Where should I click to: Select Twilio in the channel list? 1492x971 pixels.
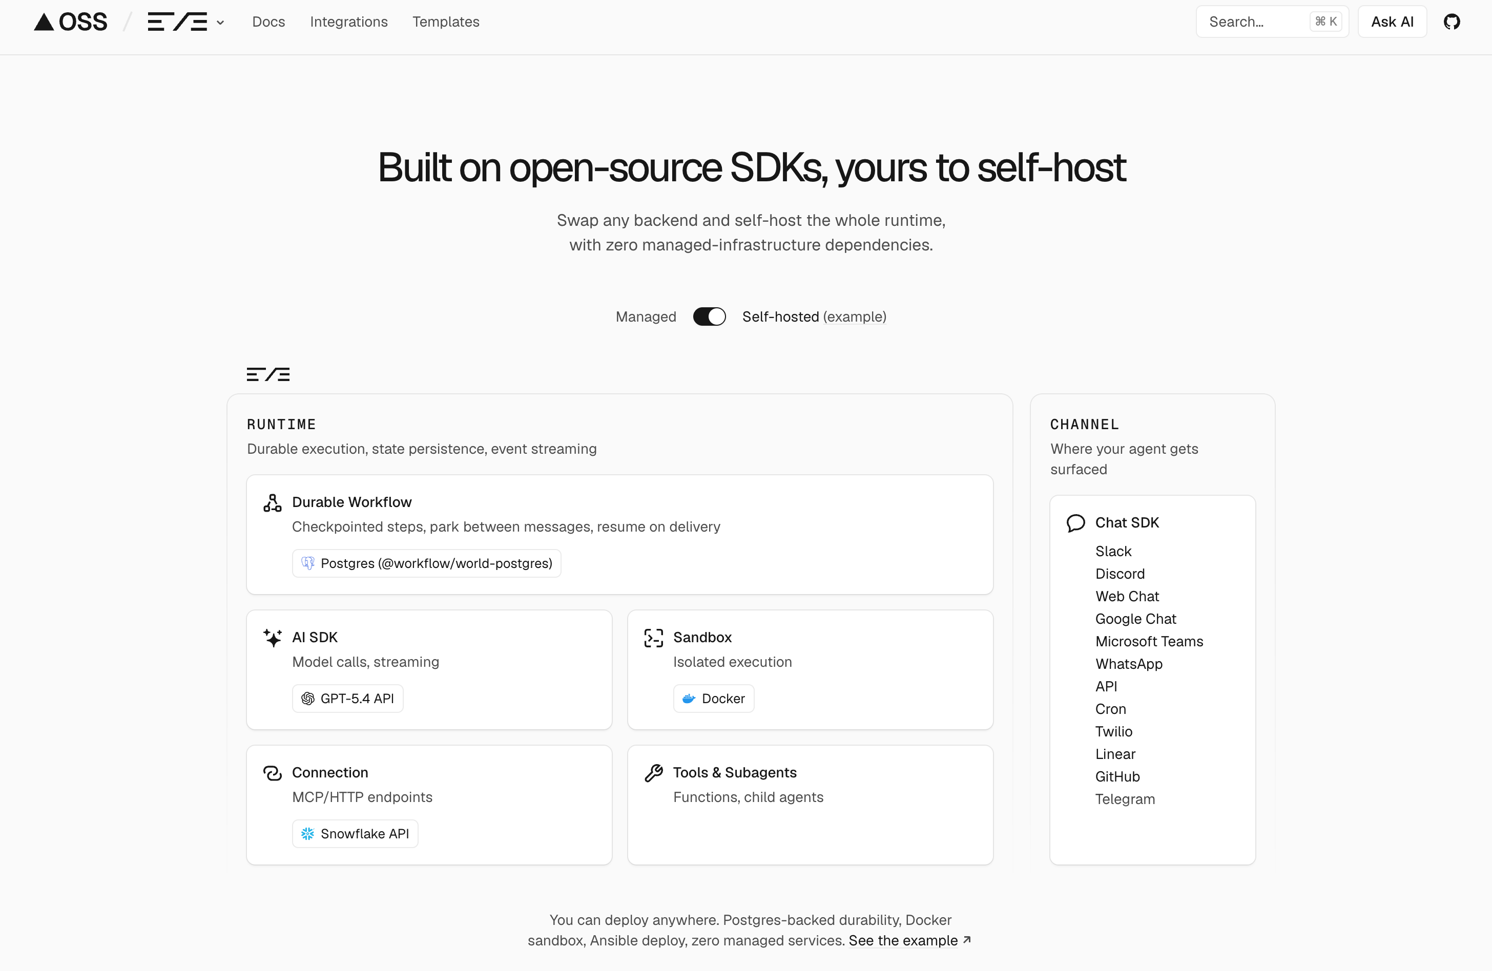click(1113, 732)
